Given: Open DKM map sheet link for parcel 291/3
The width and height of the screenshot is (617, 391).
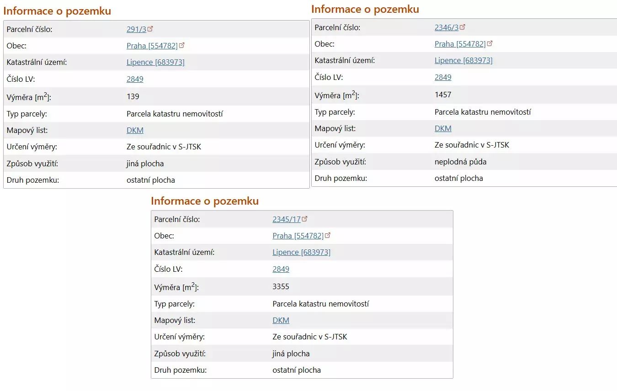Looking at the screenshot, I should click(135, 130).
